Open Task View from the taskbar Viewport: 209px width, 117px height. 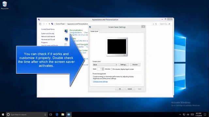pyautogui.click(x=51, y=114)
